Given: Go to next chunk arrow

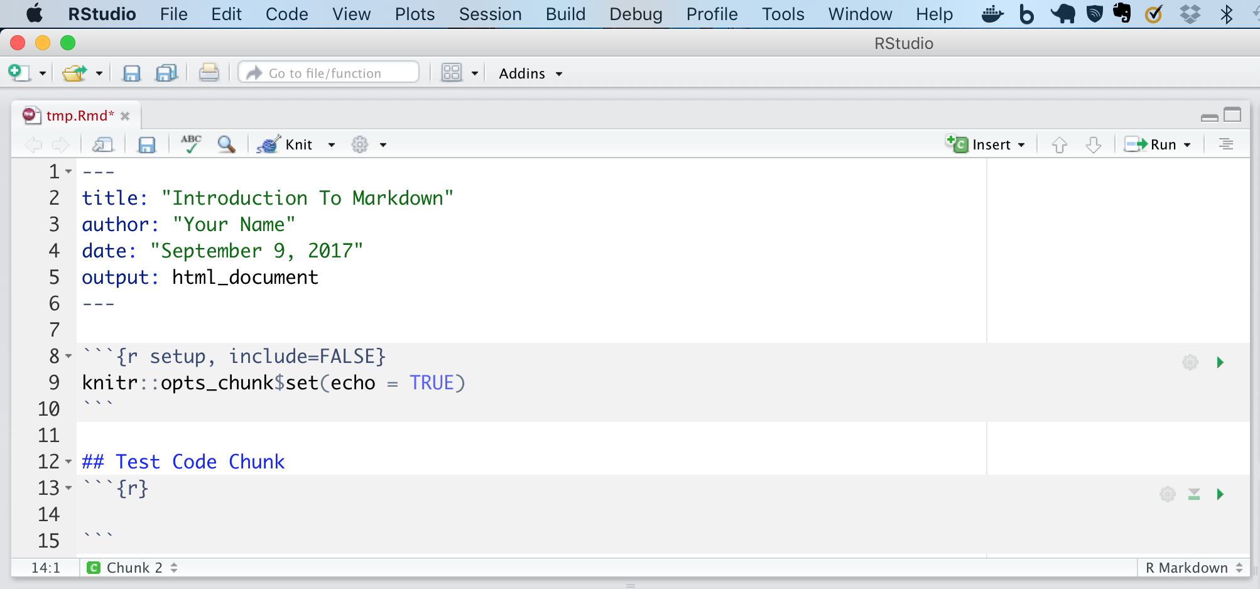Looking at the screenshot, I should point(1094,145).
